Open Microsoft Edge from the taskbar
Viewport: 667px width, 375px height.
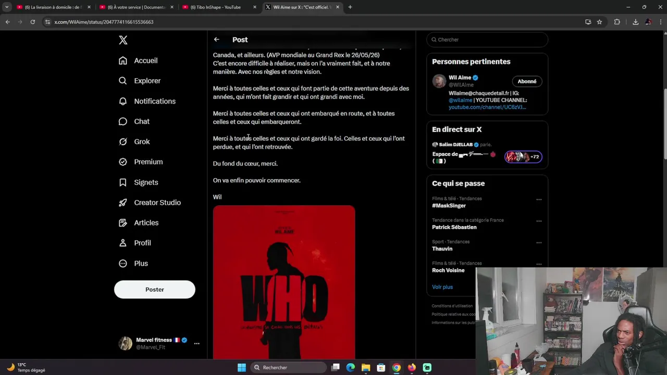click(x=351, y=368)
